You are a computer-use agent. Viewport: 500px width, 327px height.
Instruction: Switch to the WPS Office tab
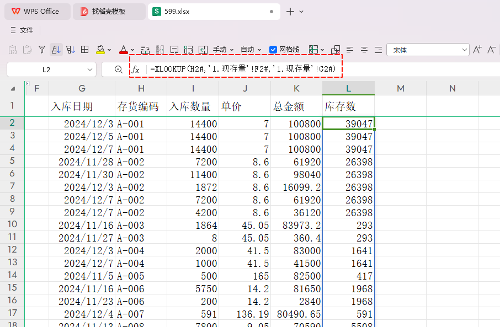point(38,12)
